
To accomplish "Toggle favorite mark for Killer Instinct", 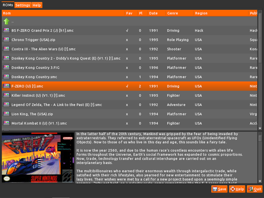I will point(127,95).
